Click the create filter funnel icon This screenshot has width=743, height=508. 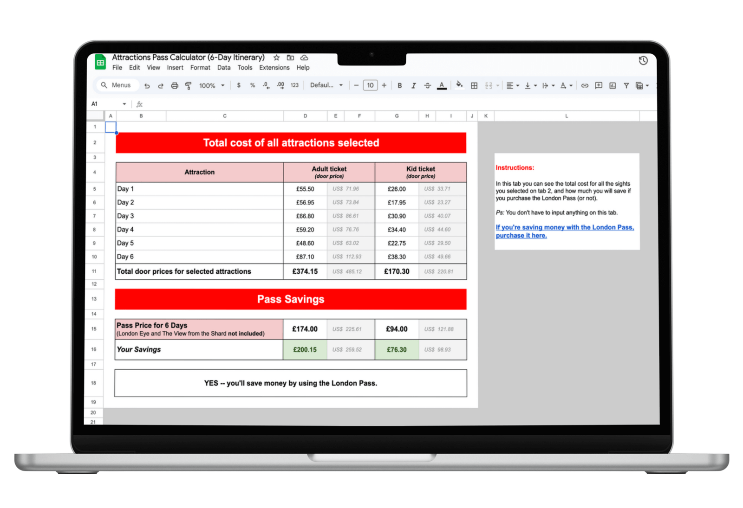point(626,86)
